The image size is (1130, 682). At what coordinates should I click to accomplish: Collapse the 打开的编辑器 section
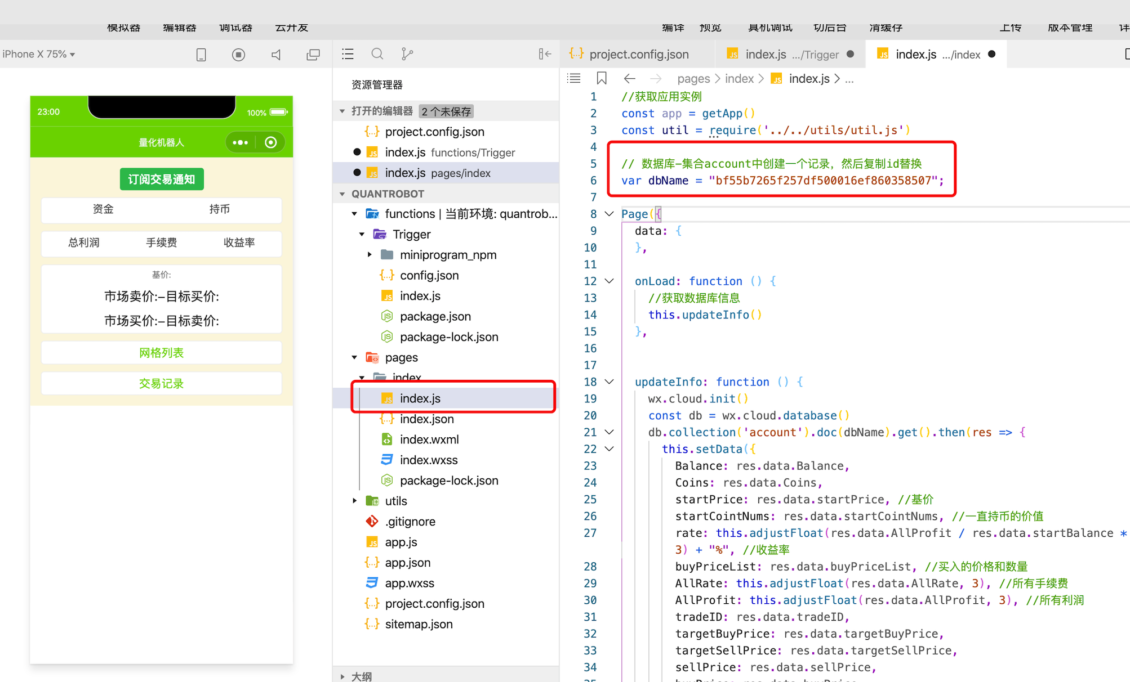coord(342,111)
